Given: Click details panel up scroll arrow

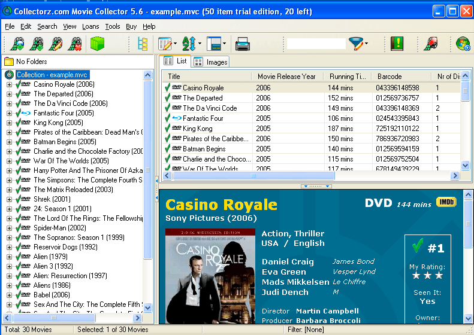Looking at the screenshot, I should 468,195.
